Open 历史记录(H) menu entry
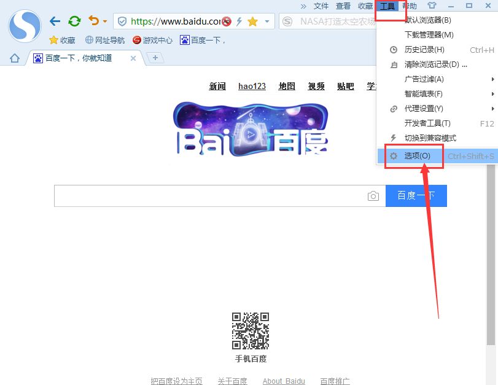This screenshot has width=498, height=385. tap(424, 50)
